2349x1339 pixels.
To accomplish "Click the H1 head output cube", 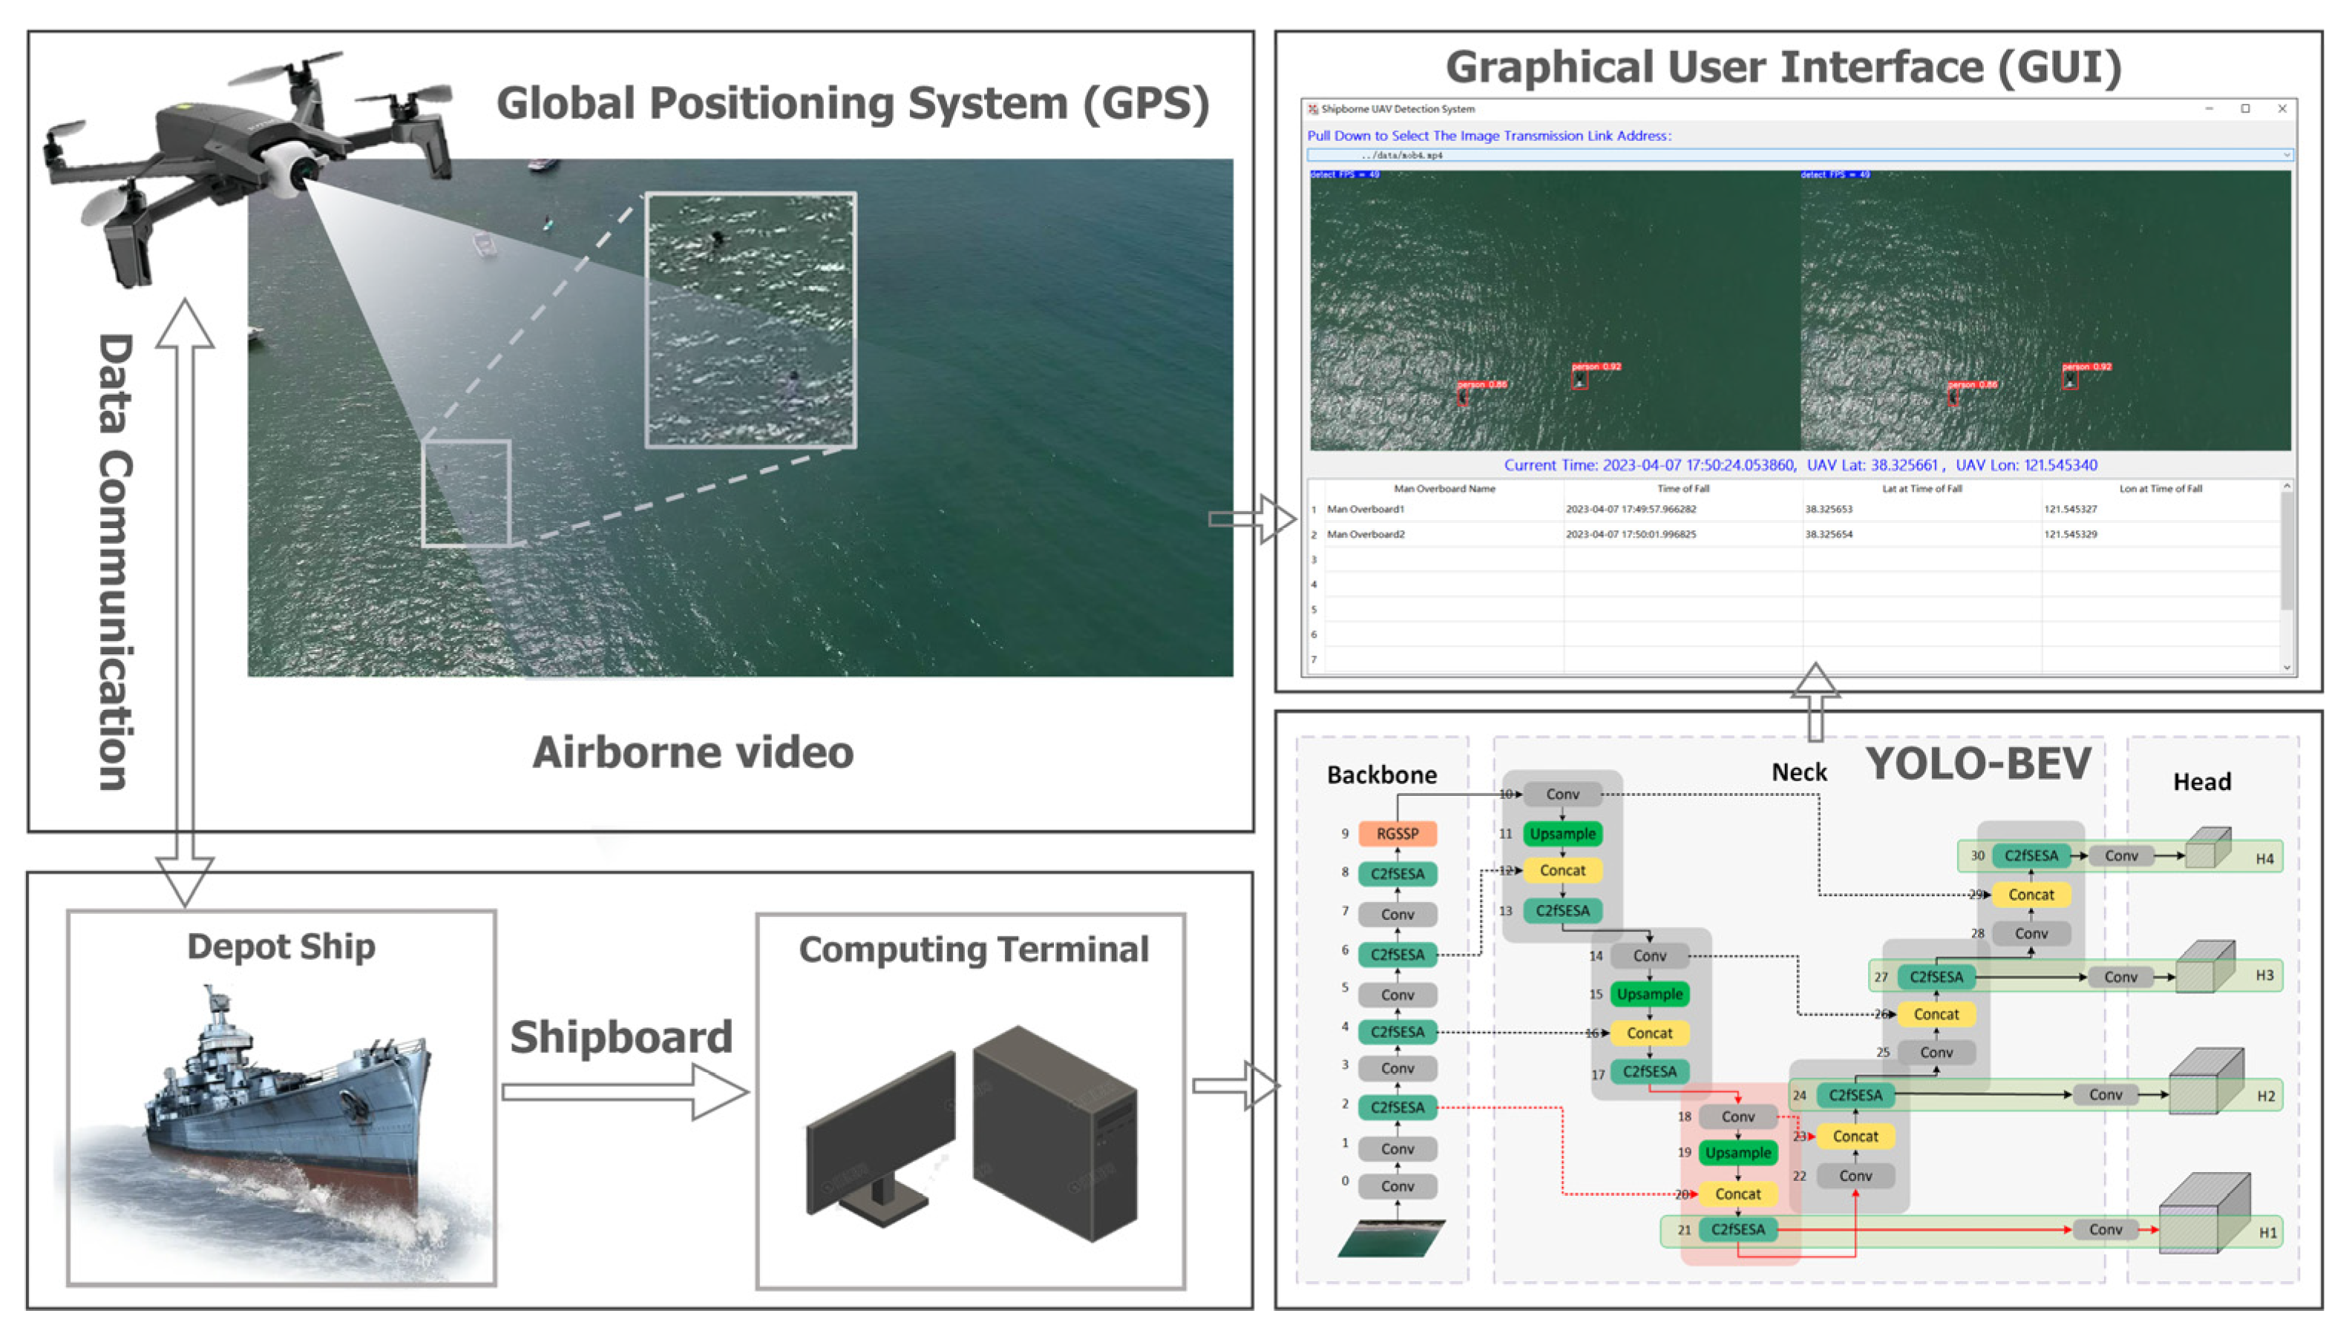I will (2203, 1216).
